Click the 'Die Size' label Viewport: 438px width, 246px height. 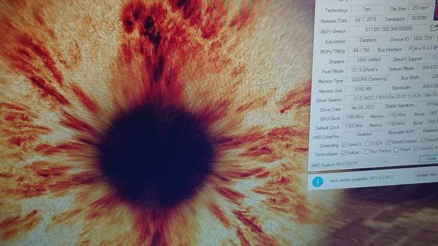click(x=398, y=9)
